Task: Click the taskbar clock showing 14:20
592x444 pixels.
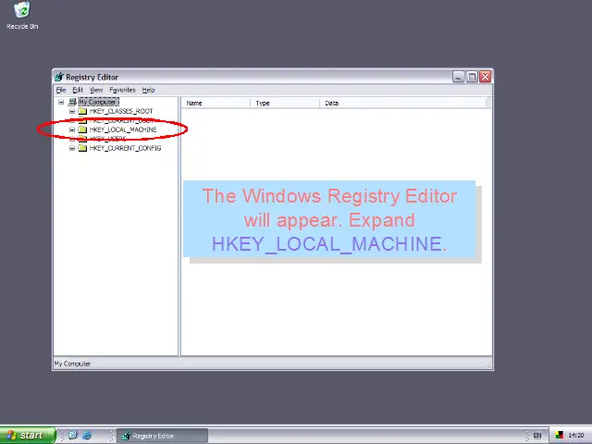Action: 575,436
